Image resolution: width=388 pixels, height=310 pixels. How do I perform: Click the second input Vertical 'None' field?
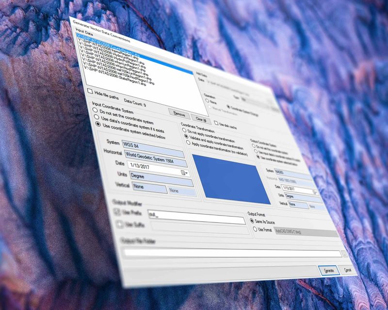[182, 191]
